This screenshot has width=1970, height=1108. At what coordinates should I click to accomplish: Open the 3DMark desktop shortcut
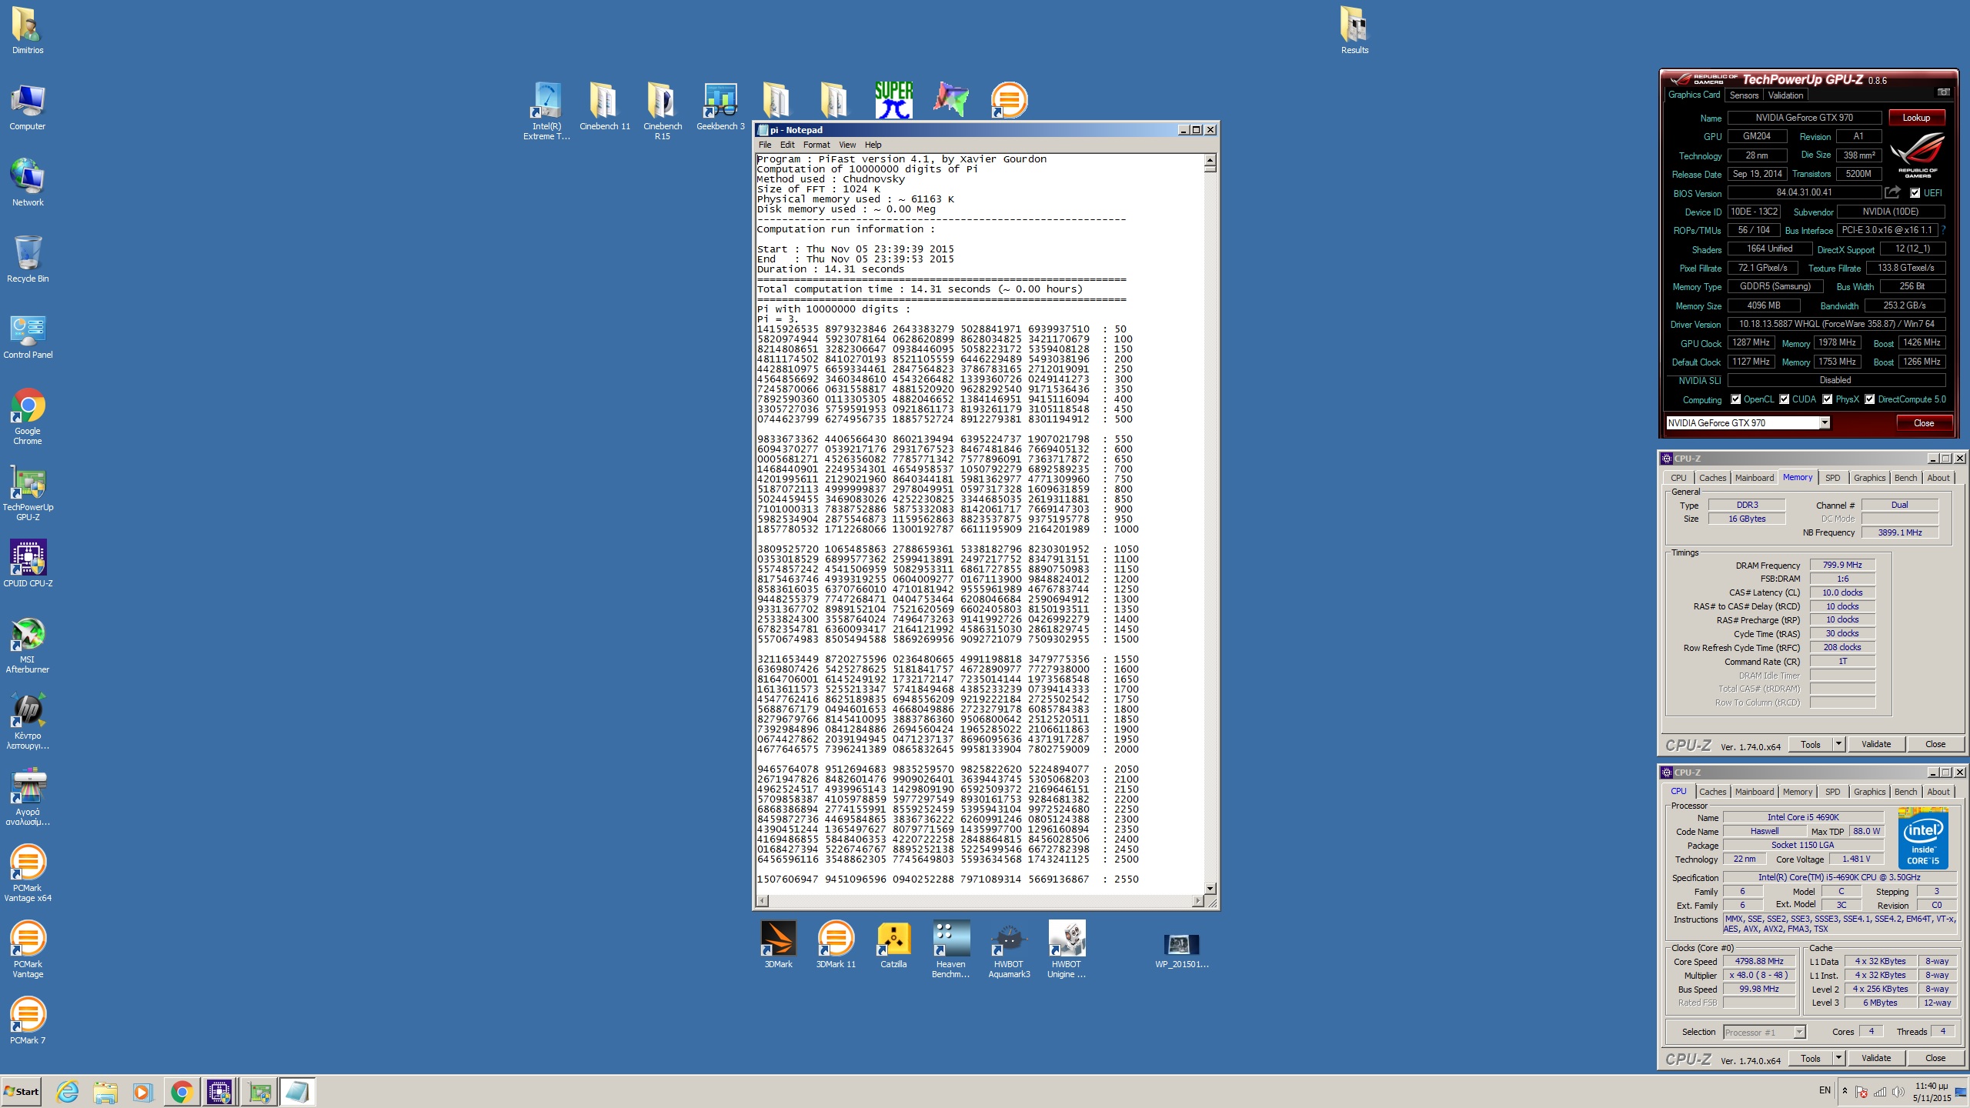pos(778,944)
